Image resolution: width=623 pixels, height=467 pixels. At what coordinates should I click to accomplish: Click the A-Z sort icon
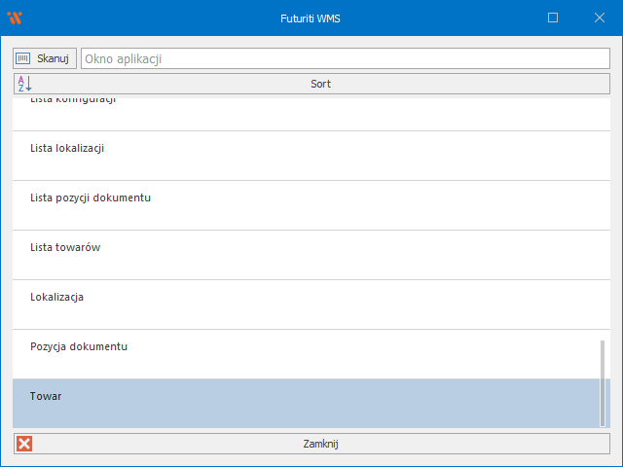point(24,84)
